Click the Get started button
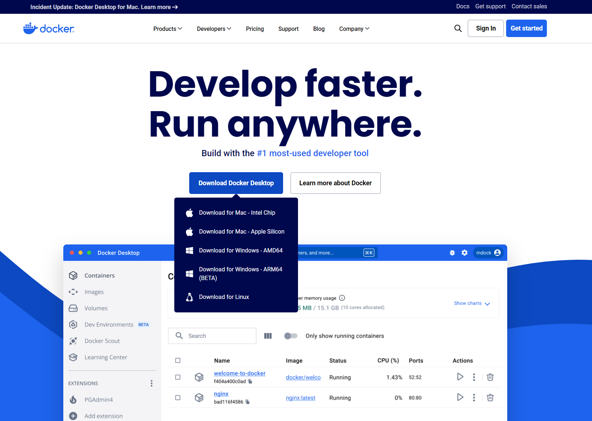Screen dimensions: 592x421 (x=527, y=28)
